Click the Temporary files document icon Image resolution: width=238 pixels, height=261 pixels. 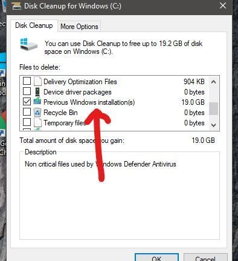[37, 122]
